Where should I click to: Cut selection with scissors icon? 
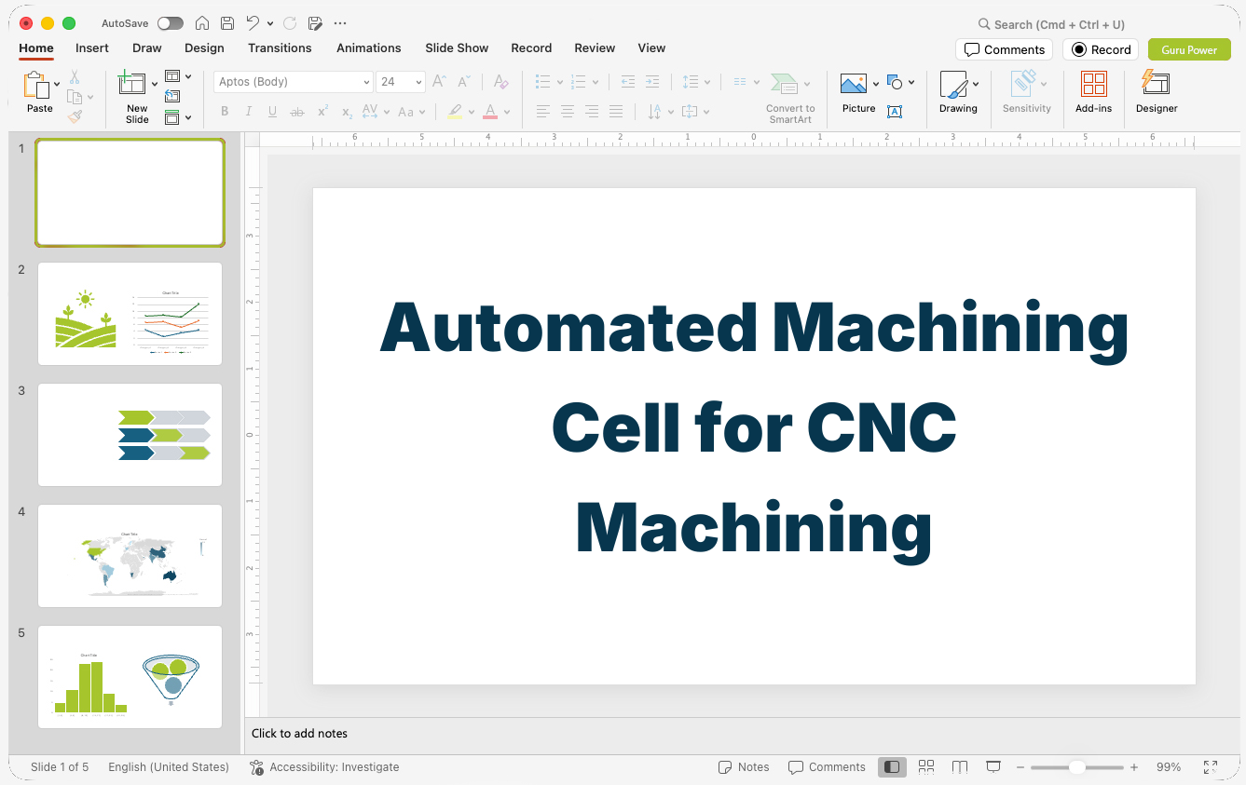click(75, 77)
